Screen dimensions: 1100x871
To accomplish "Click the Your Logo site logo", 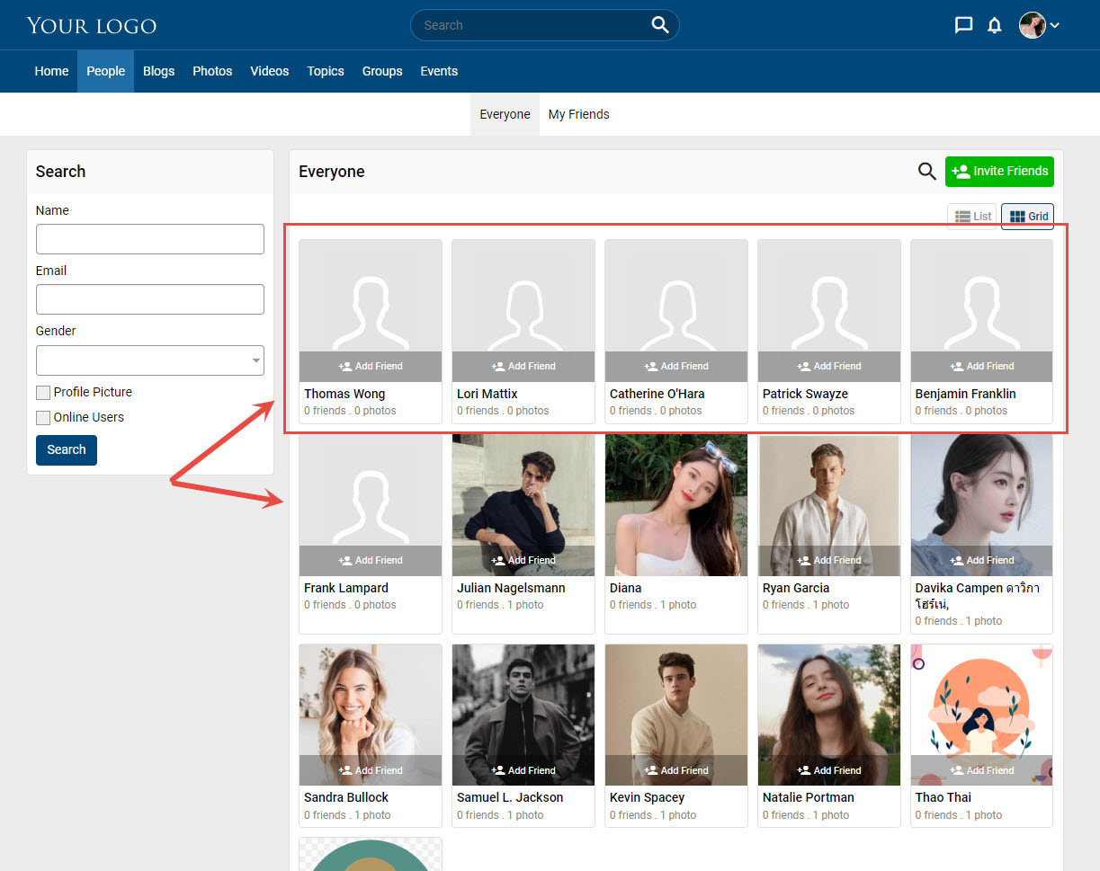I will pyautogui.click(x=92, y=25).
